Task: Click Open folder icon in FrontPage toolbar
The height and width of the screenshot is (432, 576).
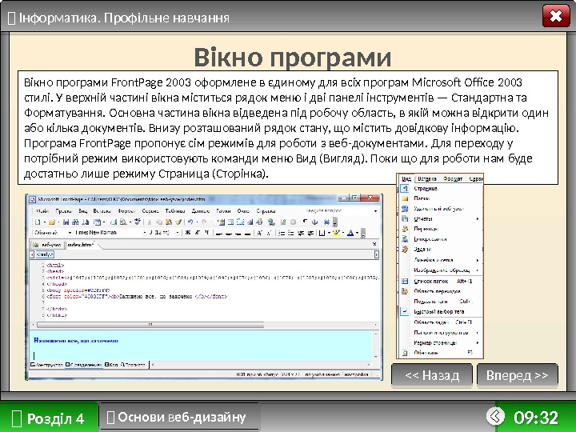Action: coord(51,222)
